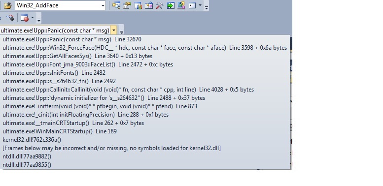This screenshot has height=186, width=383.
Task: Select the Upp::GetAllFacesSys() frame
Action: [x=77, y=56]
